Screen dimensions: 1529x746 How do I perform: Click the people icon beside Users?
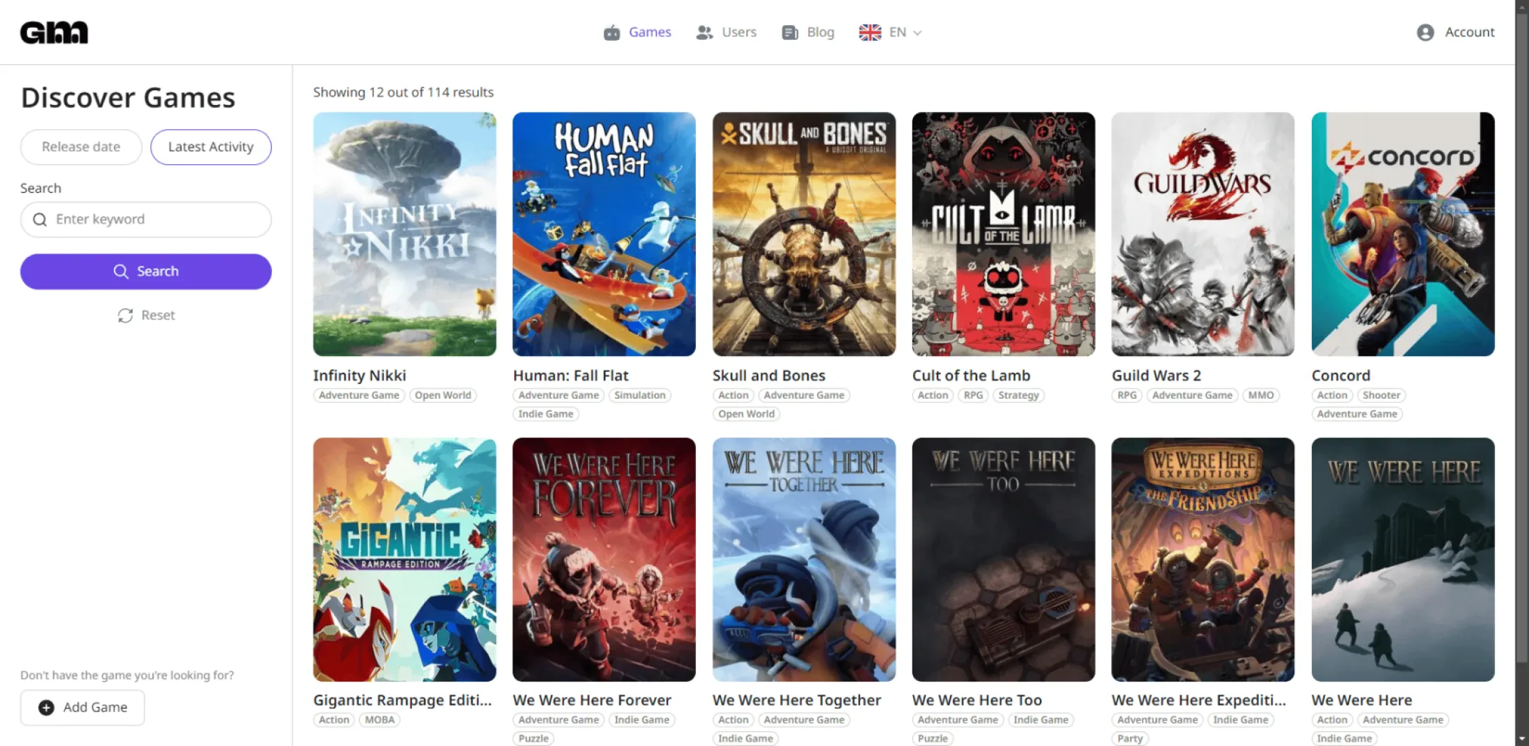coord(705,33)
